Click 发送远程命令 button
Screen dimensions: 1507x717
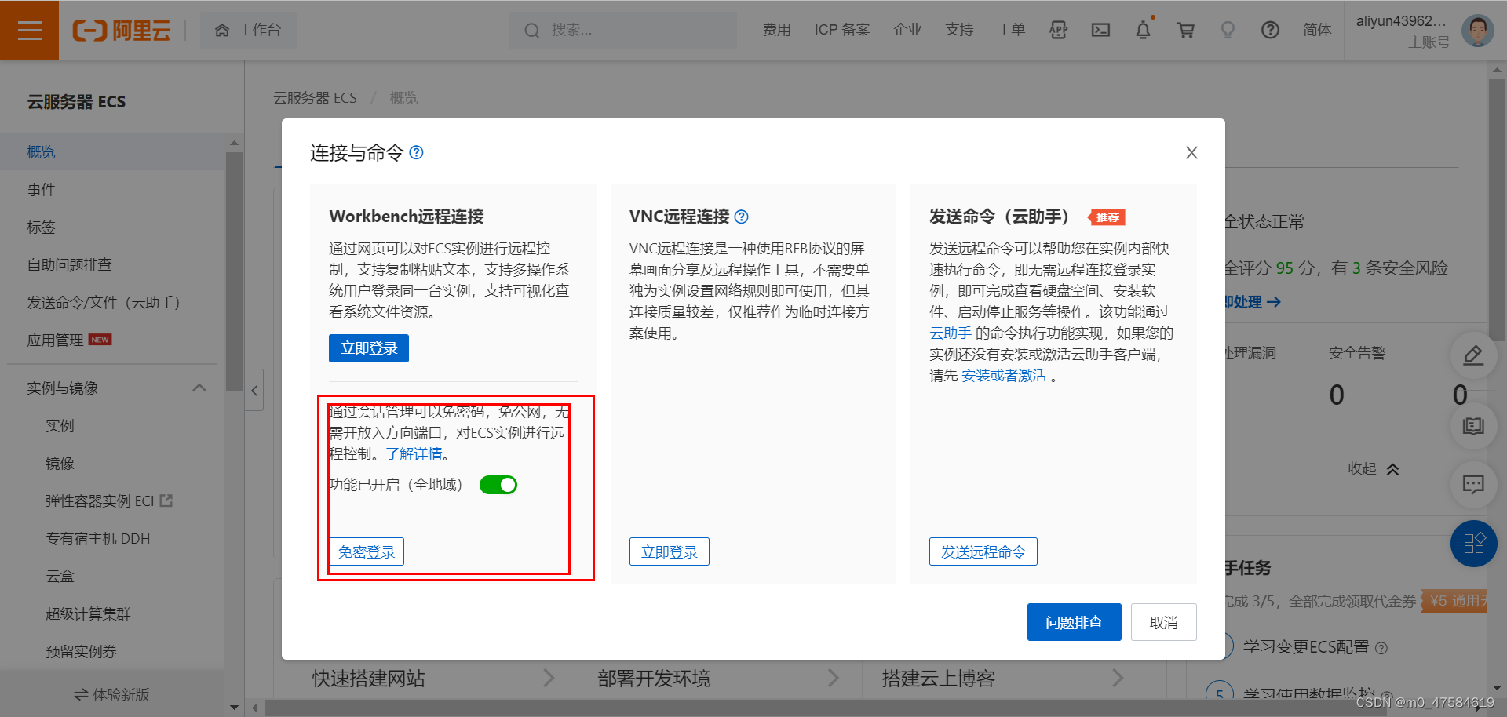[983, 551]
